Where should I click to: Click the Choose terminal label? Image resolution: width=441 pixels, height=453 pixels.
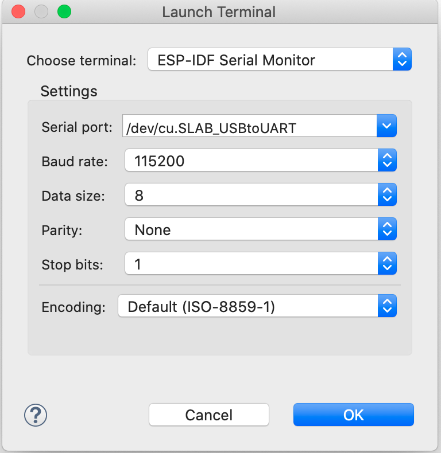(x=82, y=61)
